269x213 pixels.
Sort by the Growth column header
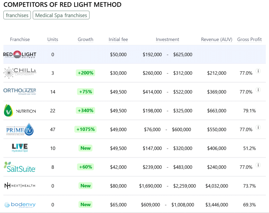(x=85, y=39)
